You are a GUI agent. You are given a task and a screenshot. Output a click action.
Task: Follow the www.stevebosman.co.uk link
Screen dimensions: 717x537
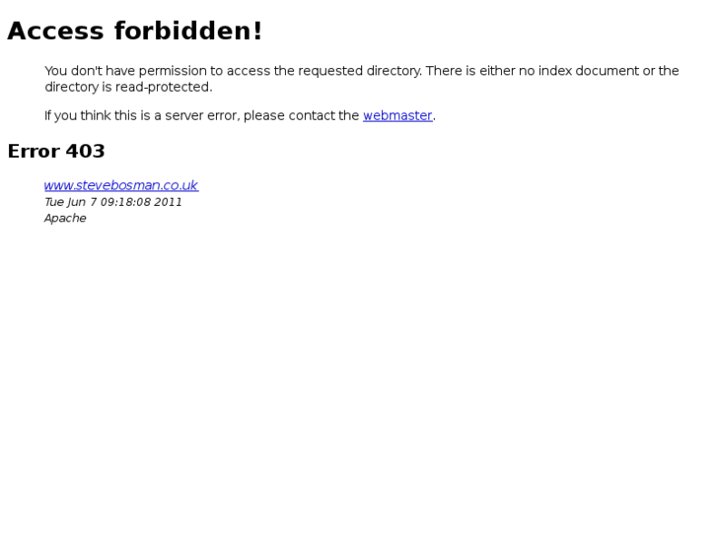[121, 185]
